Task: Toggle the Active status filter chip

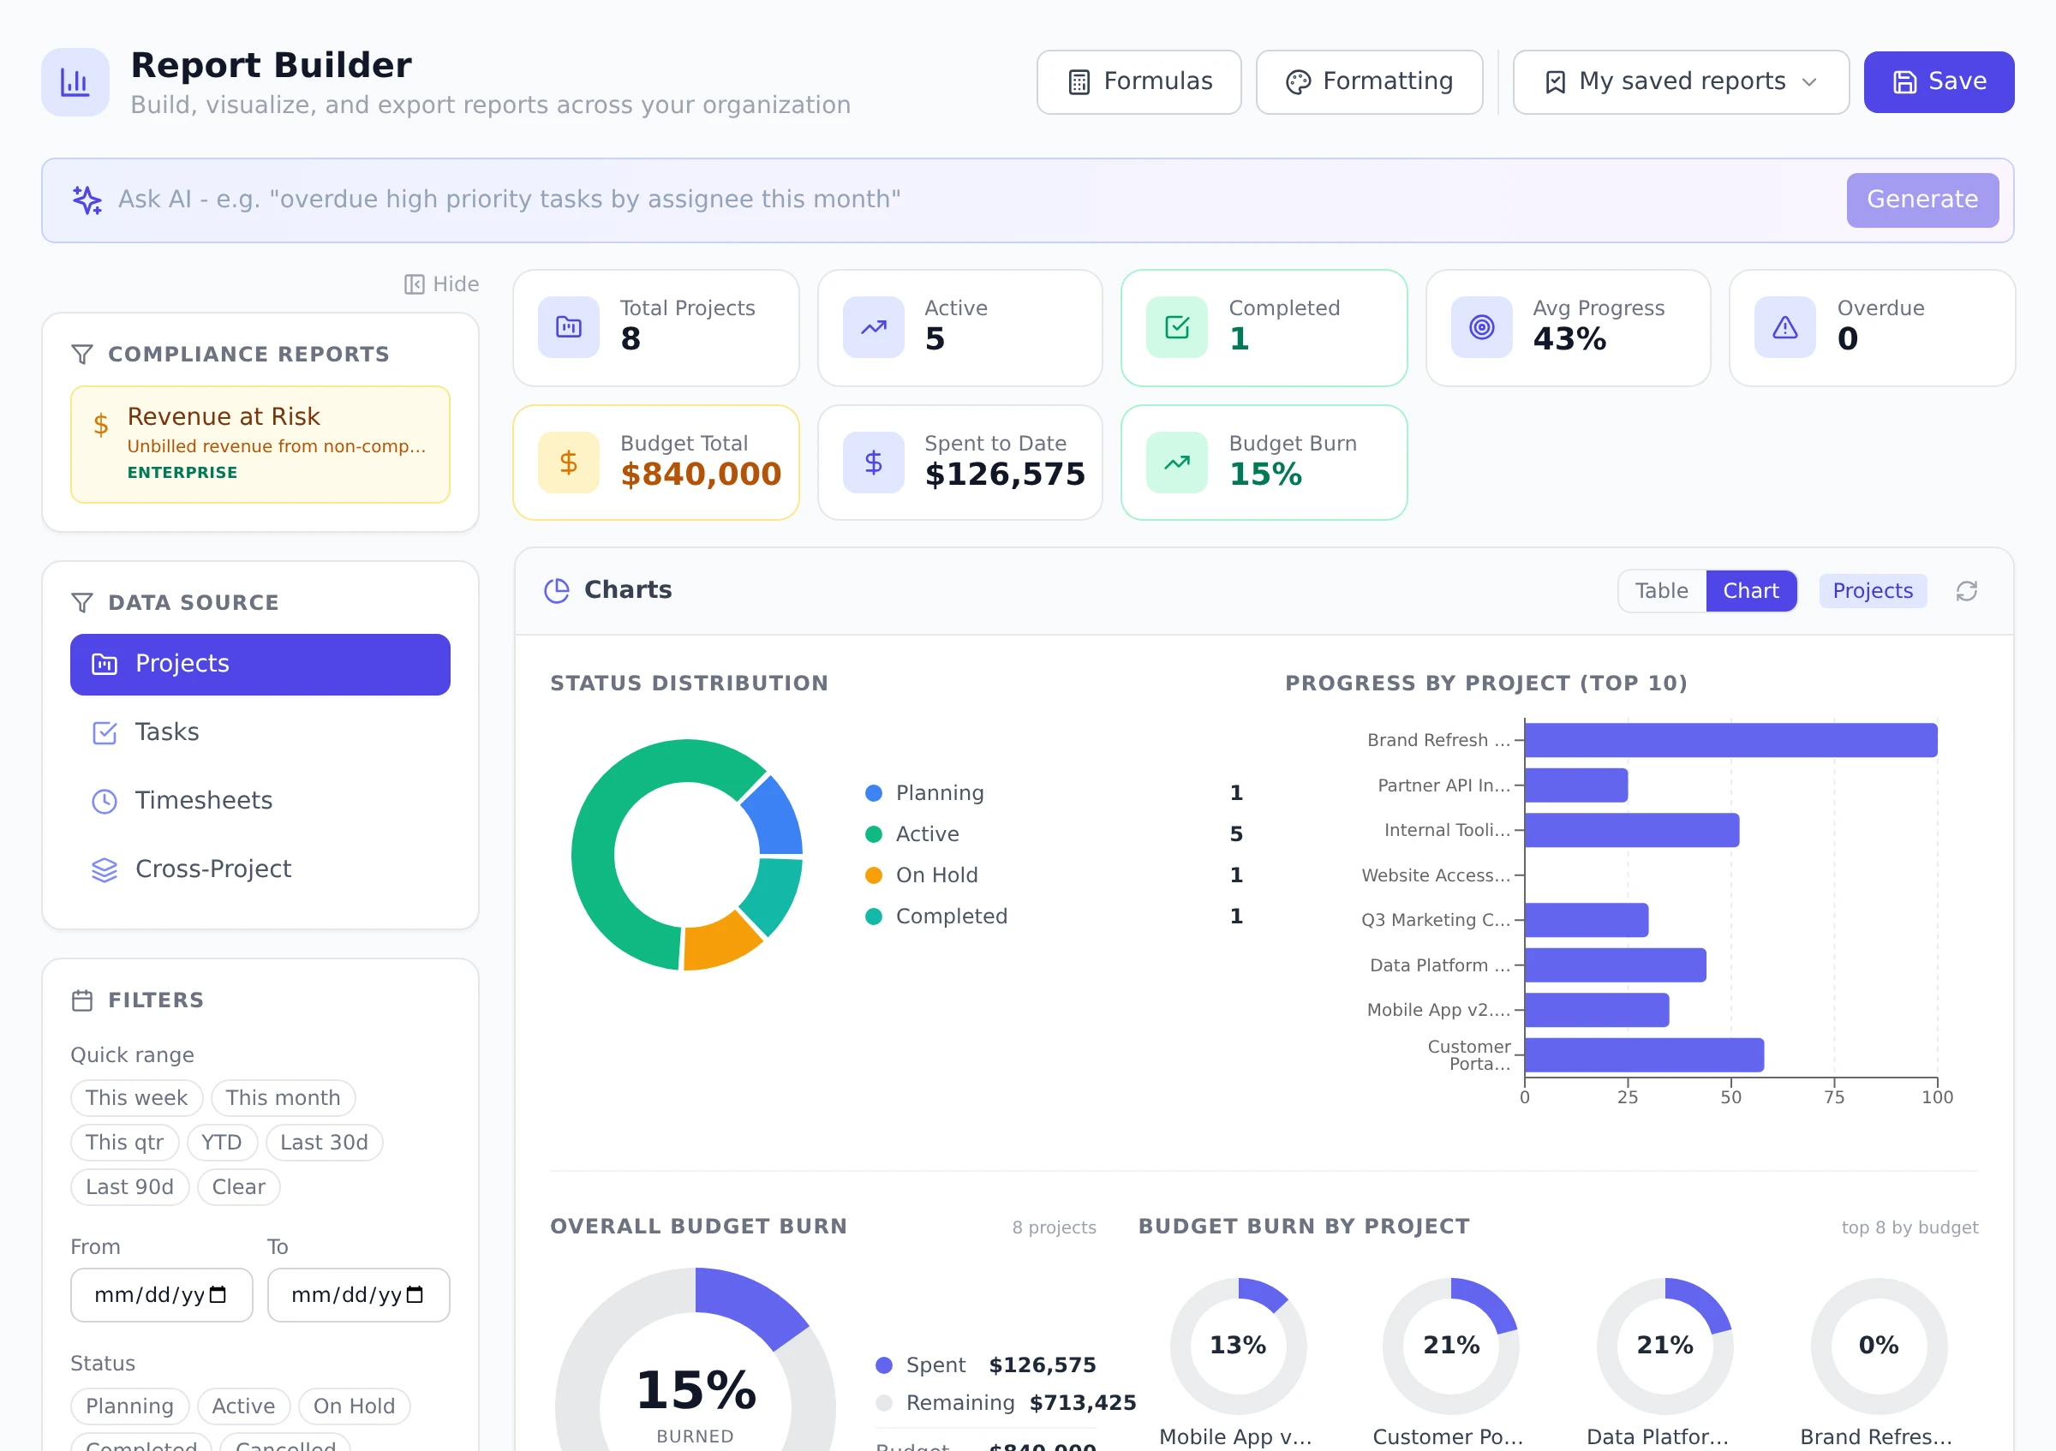Action: pyautogui.click(x=243, y=1407)
